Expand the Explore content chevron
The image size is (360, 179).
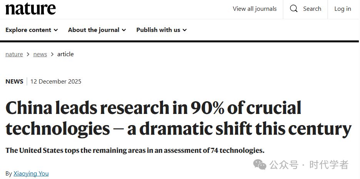(56, 30)
